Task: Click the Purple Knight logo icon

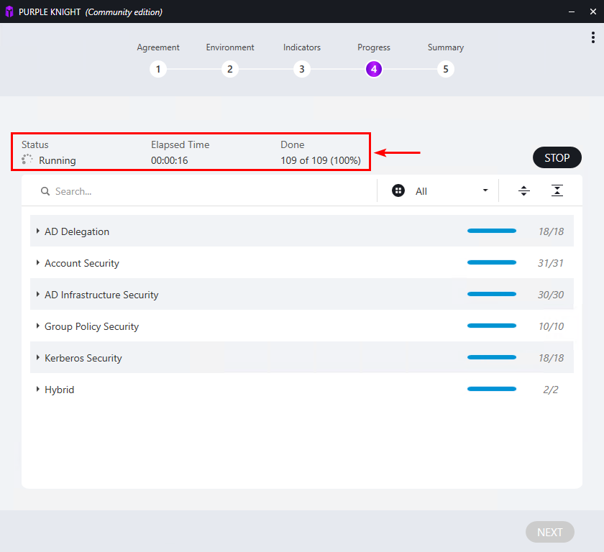Action: click(9, 11)
